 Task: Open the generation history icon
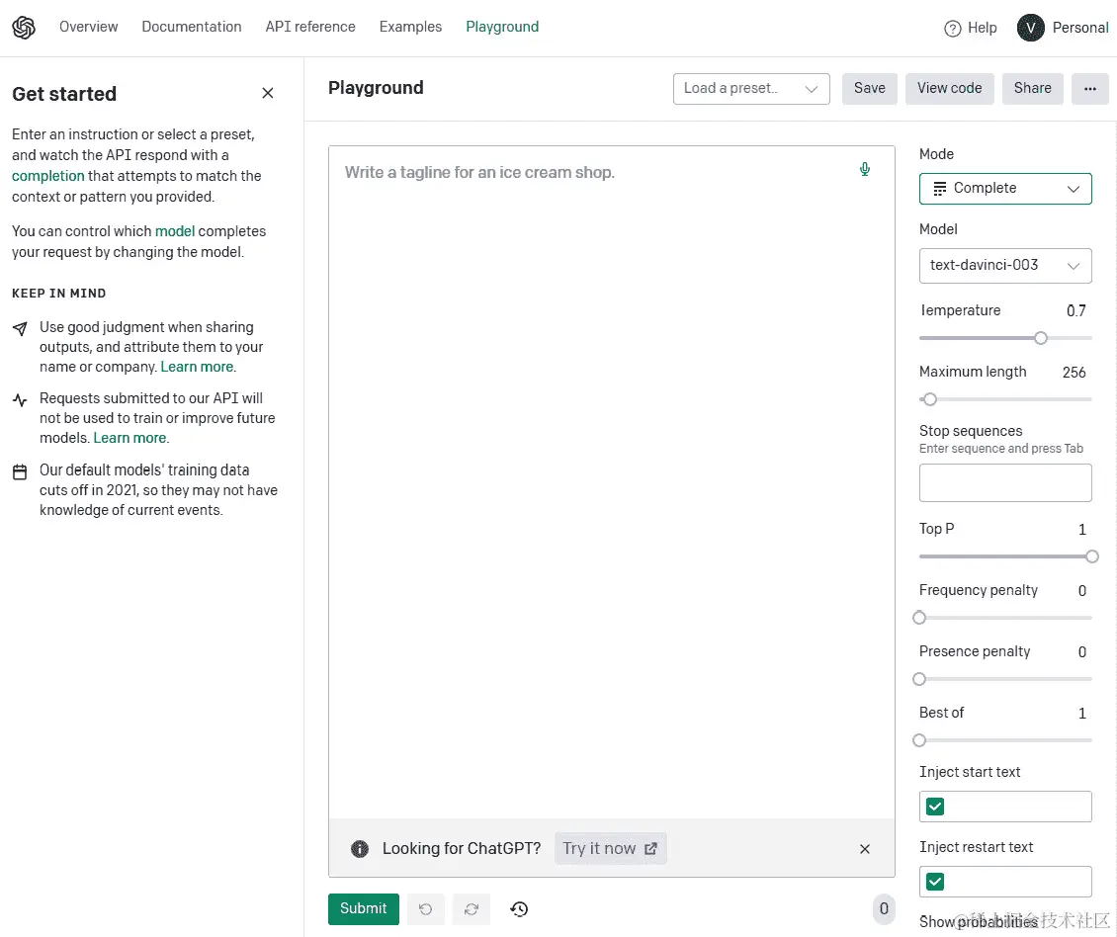coord(519,908)
